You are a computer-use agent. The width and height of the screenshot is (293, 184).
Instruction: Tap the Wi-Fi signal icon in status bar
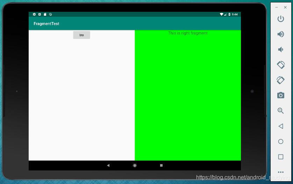(x=222, y=14)
